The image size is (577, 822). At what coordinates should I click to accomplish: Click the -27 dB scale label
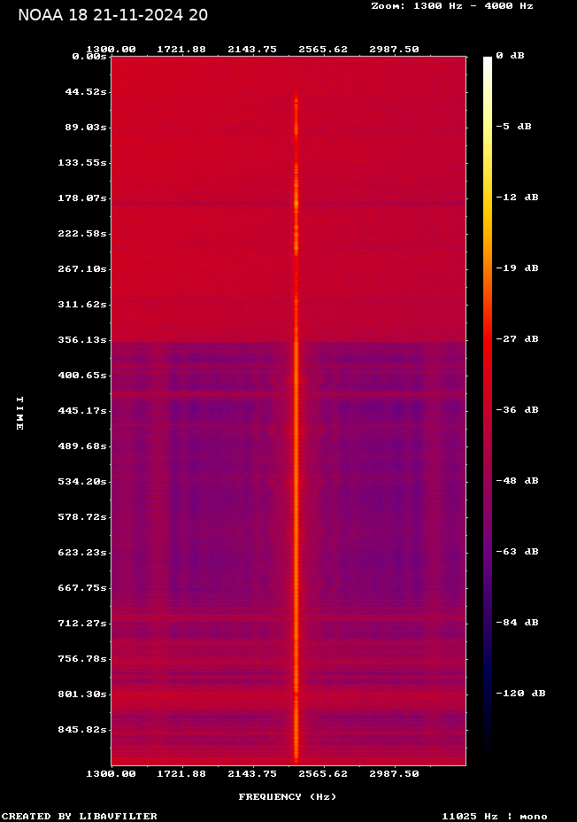click(x=515, y=339)
